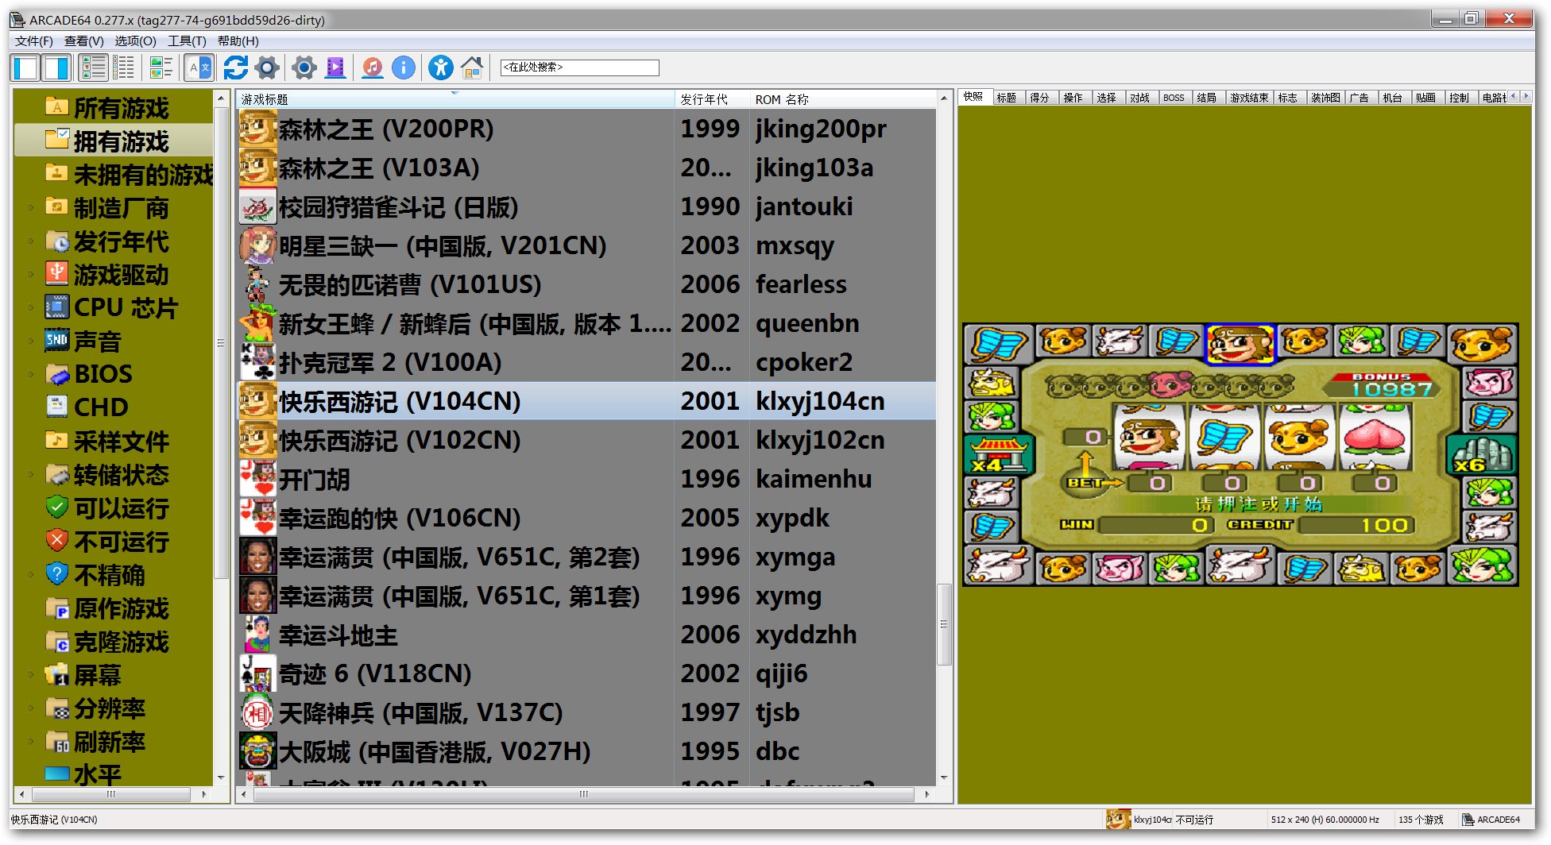Click the blue refresh arrows icon
1551x845 pixels.
pyautogui.click(x=236, y=68)
